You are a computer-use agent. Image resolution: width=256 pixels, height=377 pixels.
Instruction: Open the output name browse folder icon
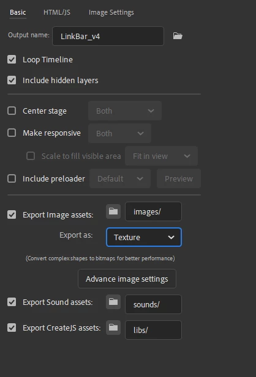tap(178, 36)
